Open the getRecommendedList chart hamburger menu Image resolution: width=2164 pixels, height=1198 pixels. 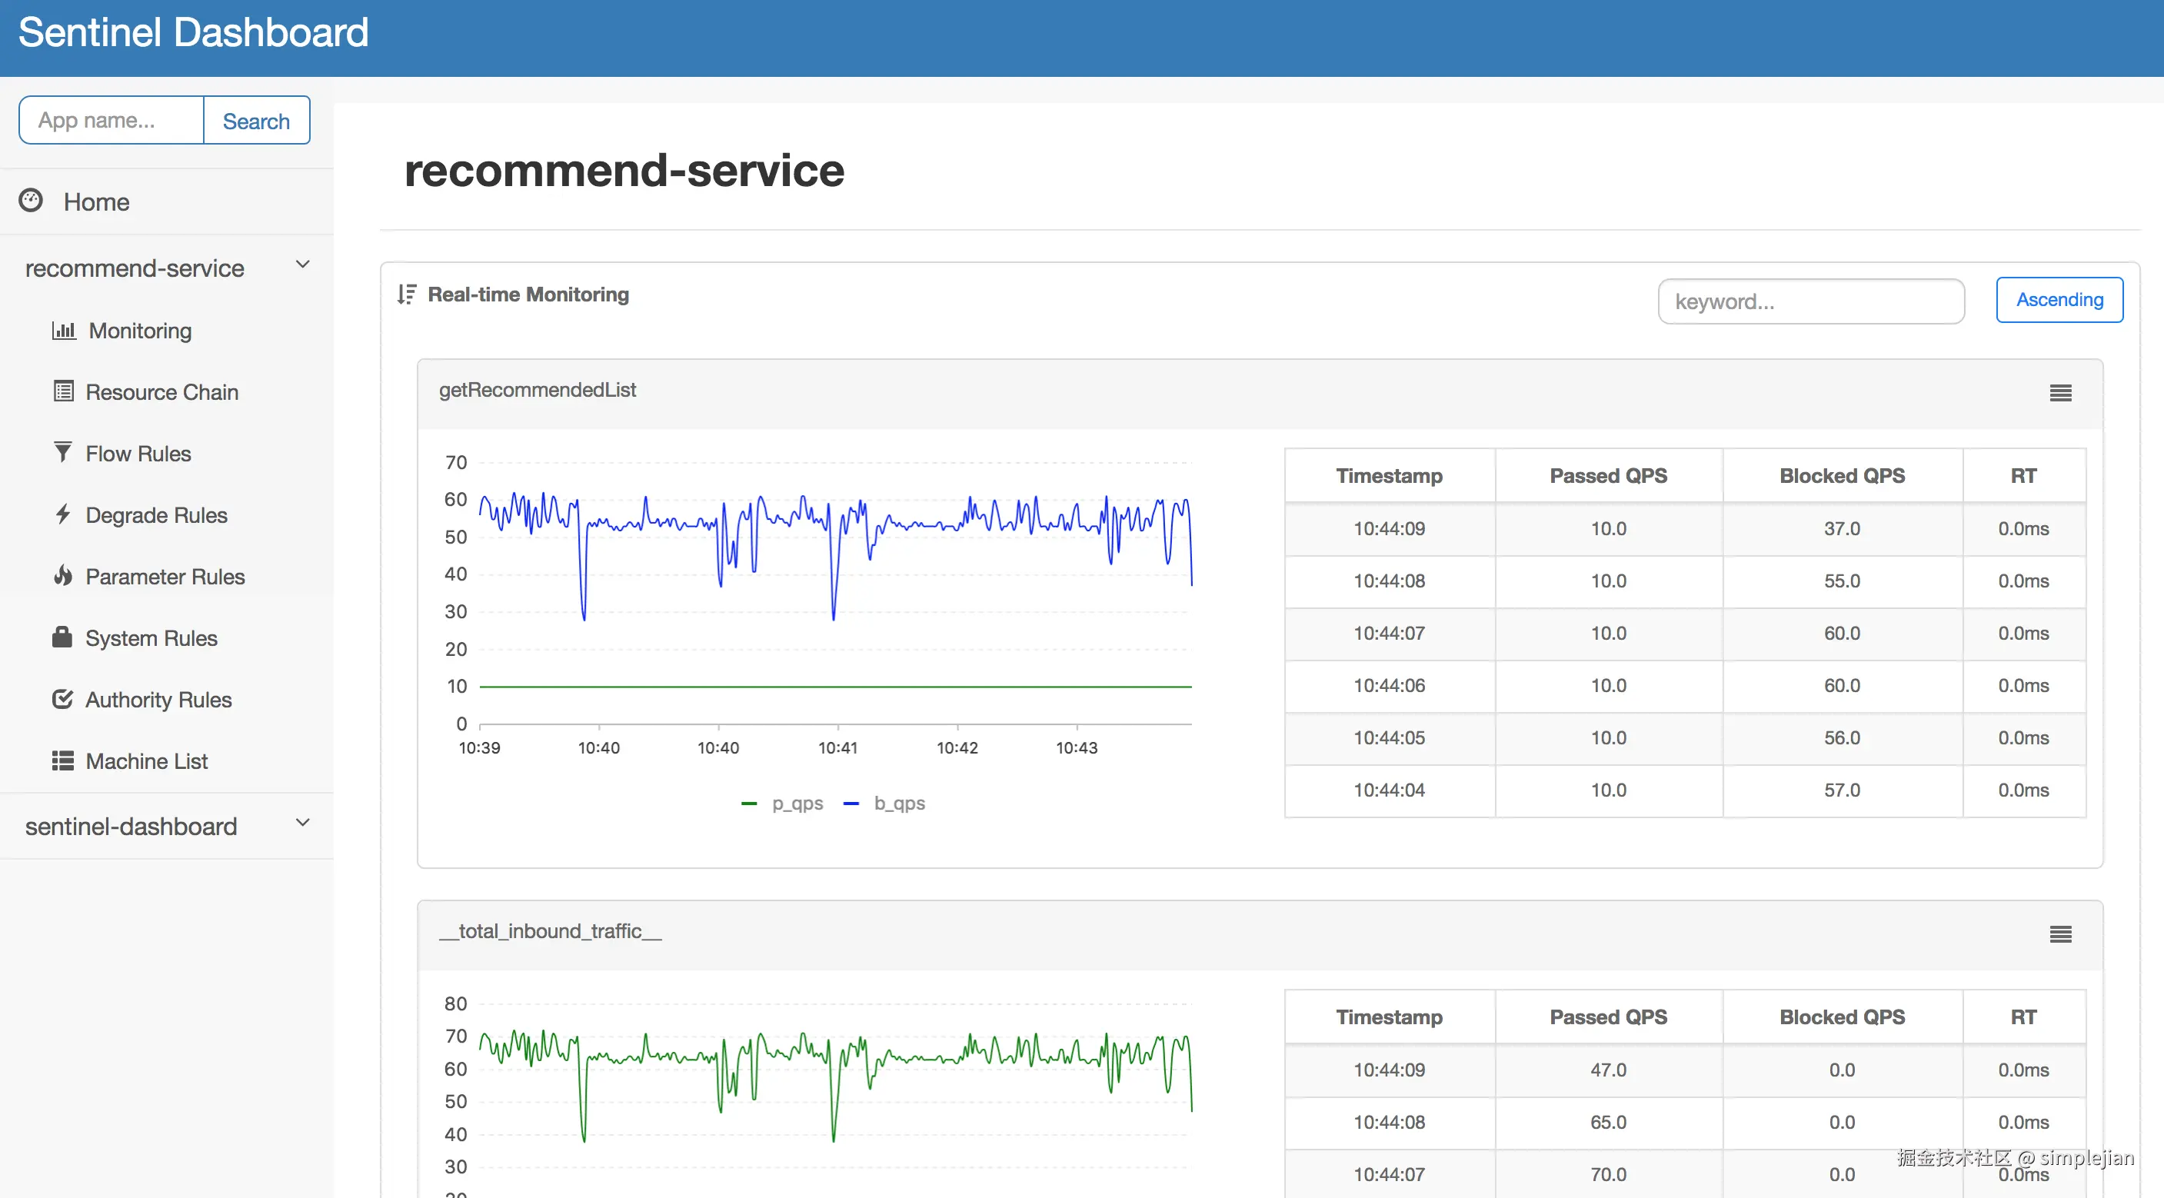(x=2060, y=392)
